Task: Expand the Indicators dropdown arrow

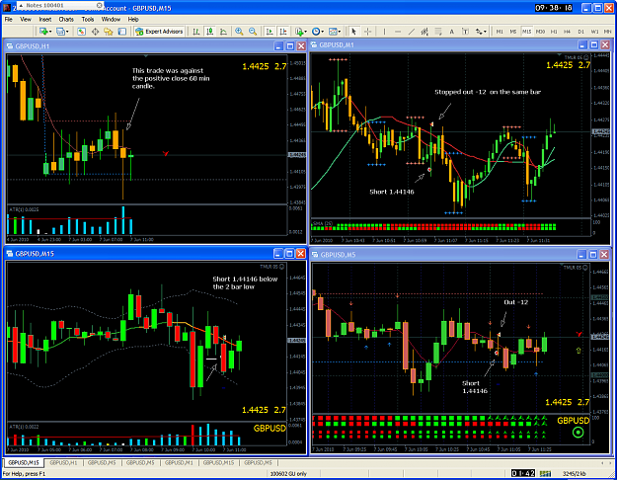Action: coord(306,32)
